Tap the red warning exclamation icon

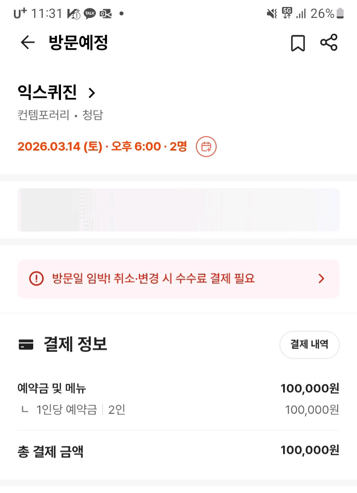(36, 278)
